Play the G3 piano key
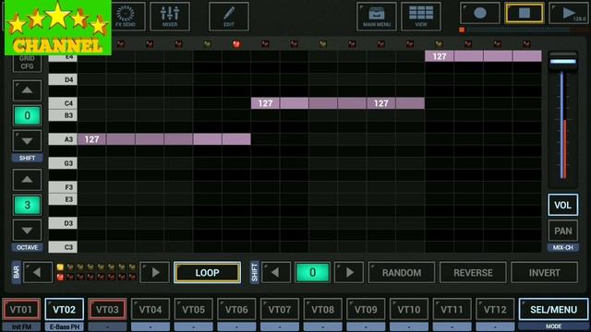Screen dimensions: 591x332 tap(63, 163)
